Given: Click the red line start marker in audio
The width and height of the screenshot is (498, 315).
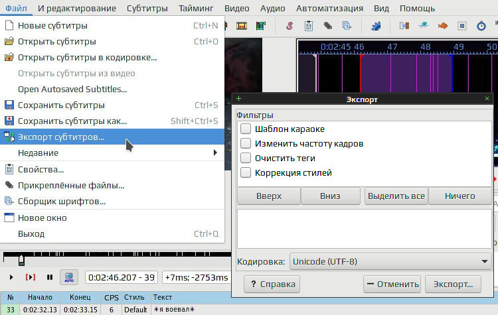Looking at the screenshot, I should click(361, 73).
